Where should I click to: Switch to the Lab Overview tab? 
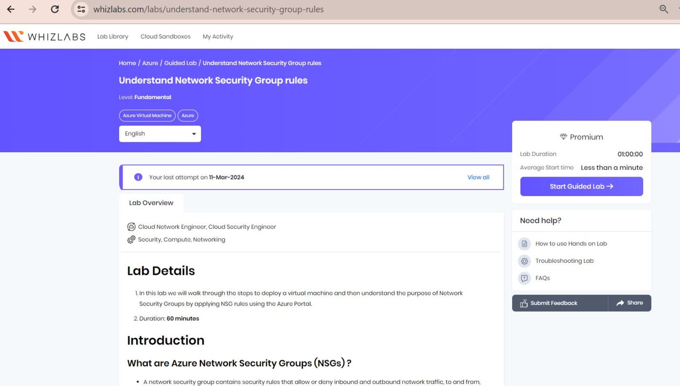pyautogui.click(x=151, y=202)
